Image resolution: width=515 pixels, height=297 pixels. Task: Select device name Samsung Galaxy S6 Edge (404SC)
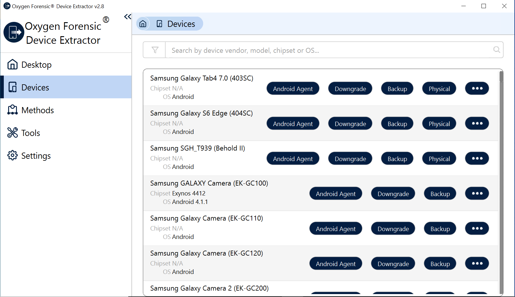click(201, 113)
